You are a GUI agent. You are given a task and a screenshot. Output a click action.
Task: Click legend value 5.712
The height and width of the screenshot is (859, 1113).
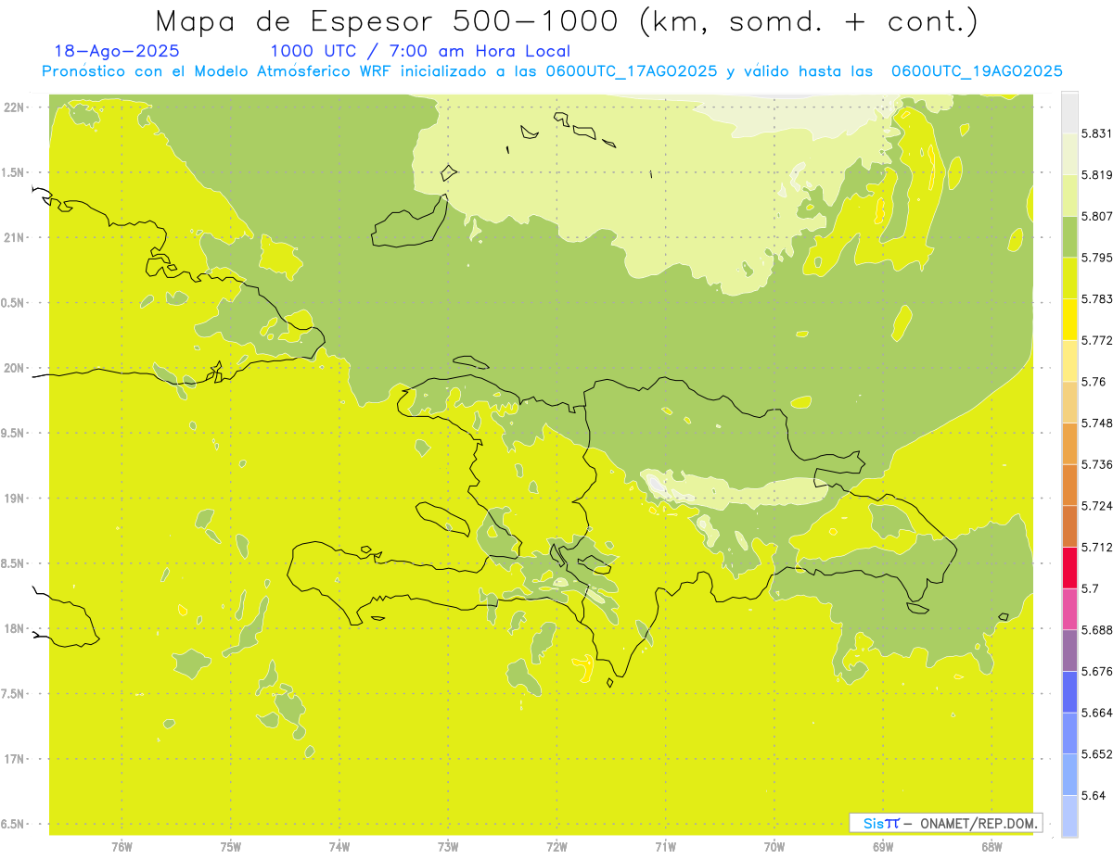point(1098,547)
